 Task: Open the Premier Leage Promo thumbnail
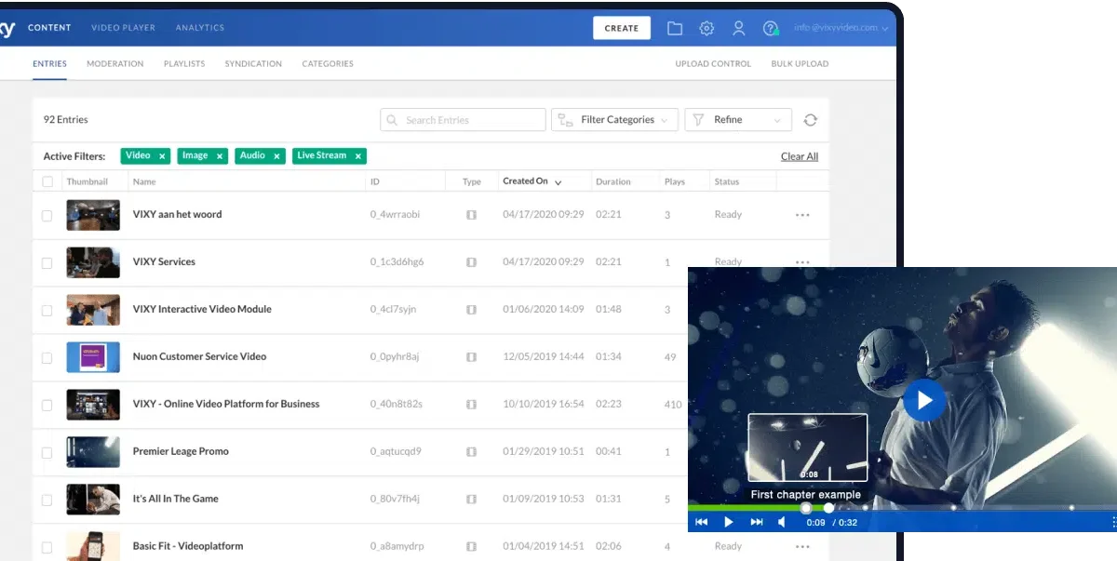[x=93, y=452]
